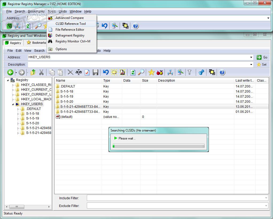Image resolution: width=273 pixels, height=219 pixels.
Task: Click the Refresh icon in main window toolbar
Action: coord(28,26)
